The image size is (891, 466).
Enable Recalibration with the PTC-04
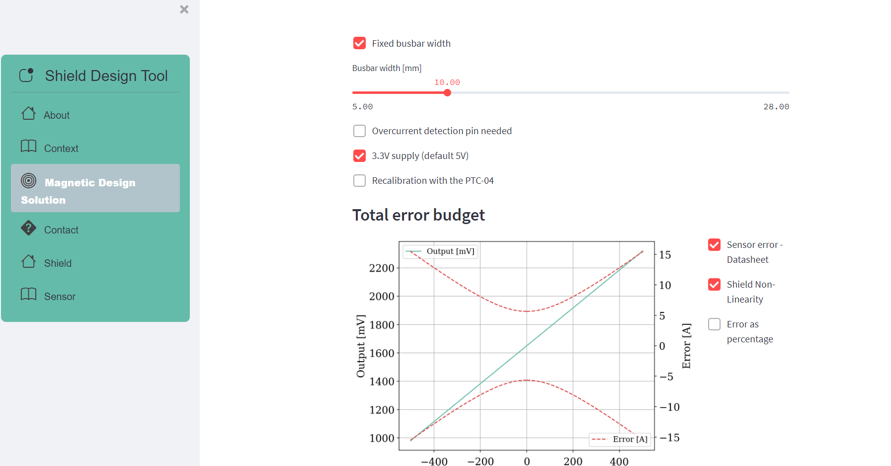tap(359, 180)
